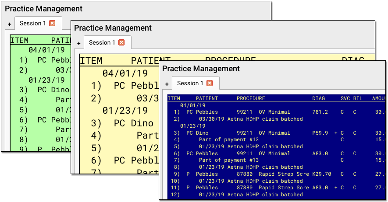The image size is (388, 202).
Task: Select the 04/01/19 date in the green window
Action: [x=46, y=50]
